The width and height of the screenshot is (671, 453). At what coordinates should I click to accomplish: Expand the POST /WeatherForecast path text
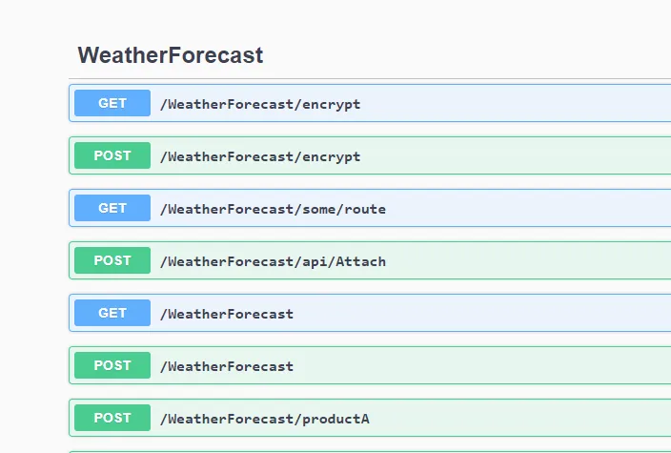tap(227, 366)
